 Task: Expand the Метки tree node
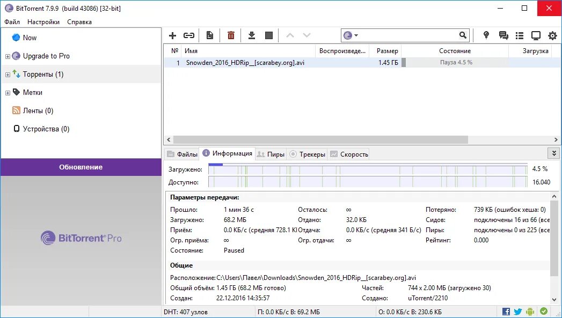(x=8, y=93)
